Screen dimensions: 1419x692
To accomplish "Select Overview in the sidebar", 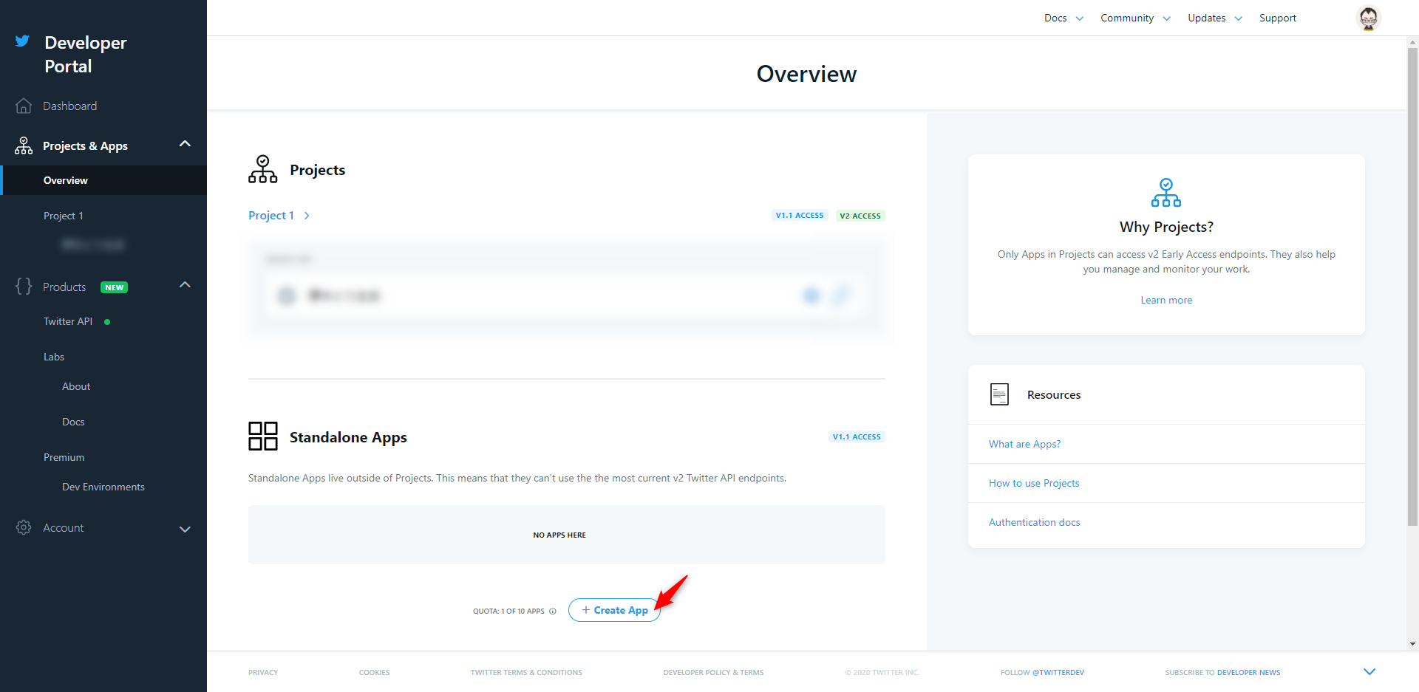I will 65,179.
